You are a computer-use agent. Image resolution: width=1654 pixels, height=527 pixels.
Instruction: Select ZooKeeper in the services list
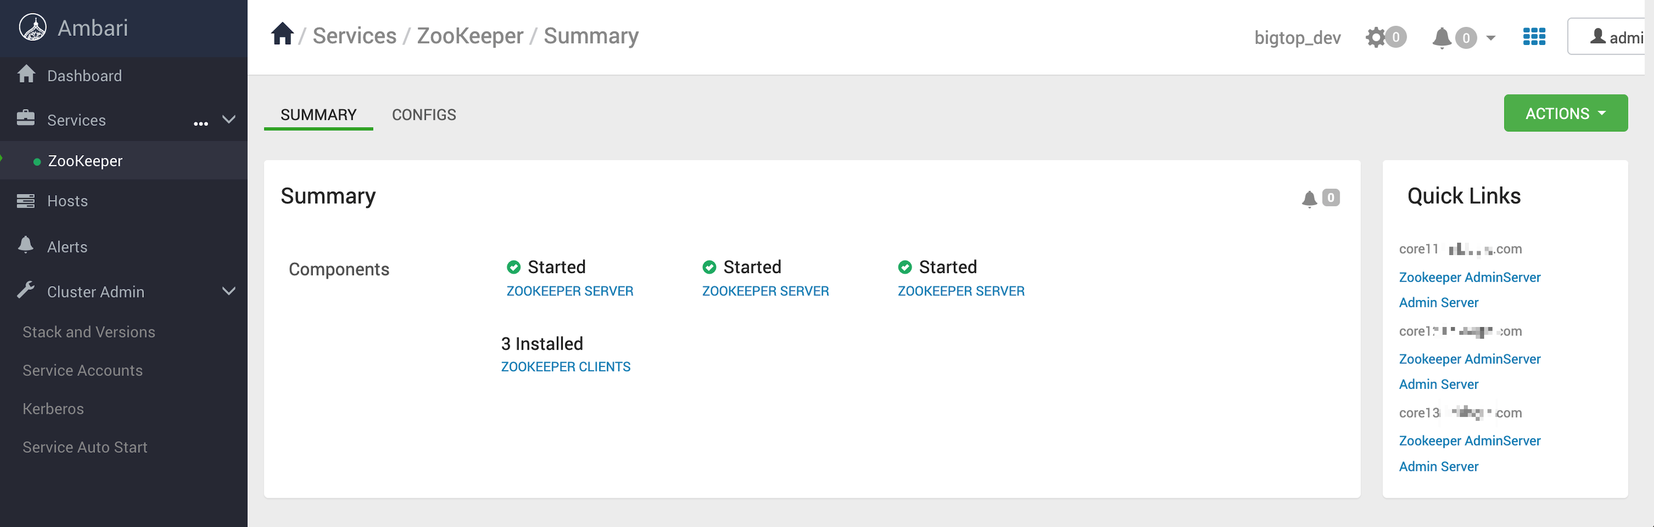pyautogui.click(x=85, y=161)
